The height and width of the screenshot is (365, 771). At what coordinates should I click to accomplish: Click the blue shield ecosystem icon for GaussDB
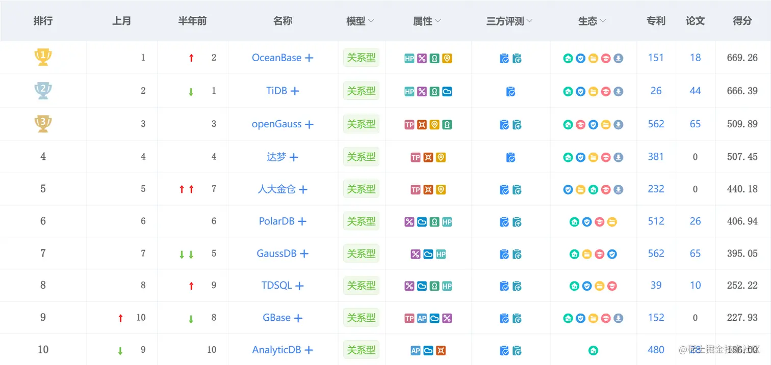(x=612, y=254)
